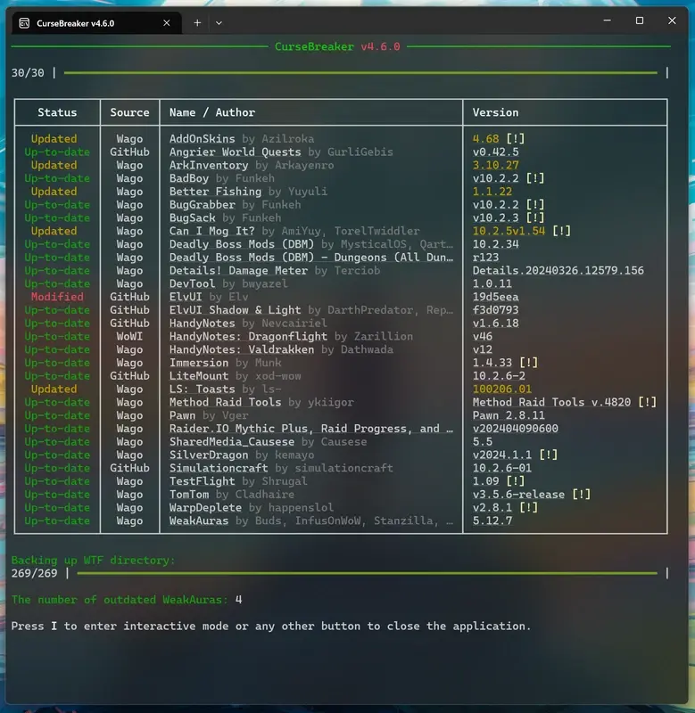The height and width of the screenshot is (713, 695).
Task: Click the LiteMount addon name
Action: [x=198, y=376]
